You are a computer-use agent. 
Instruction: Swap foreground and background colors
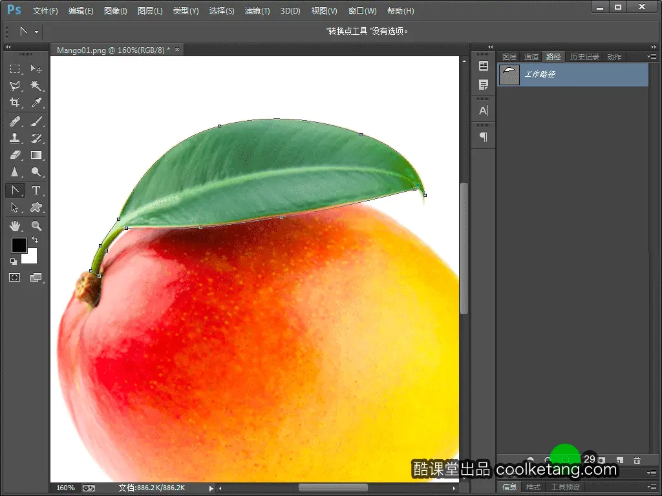point(35,240)
